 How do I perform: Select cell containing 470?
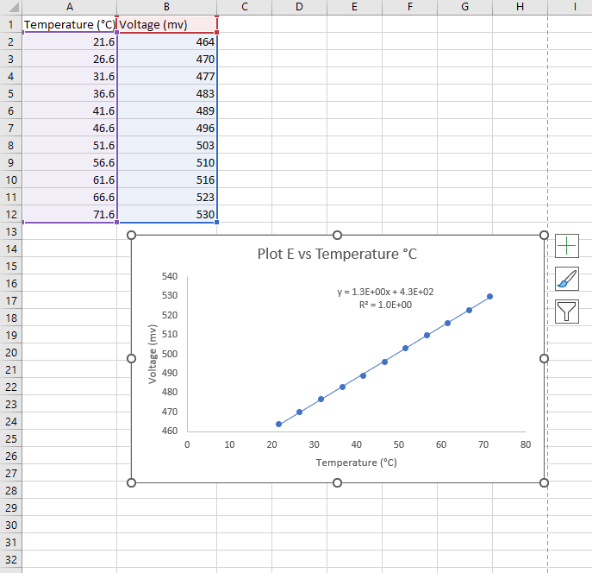click(167, 59)
